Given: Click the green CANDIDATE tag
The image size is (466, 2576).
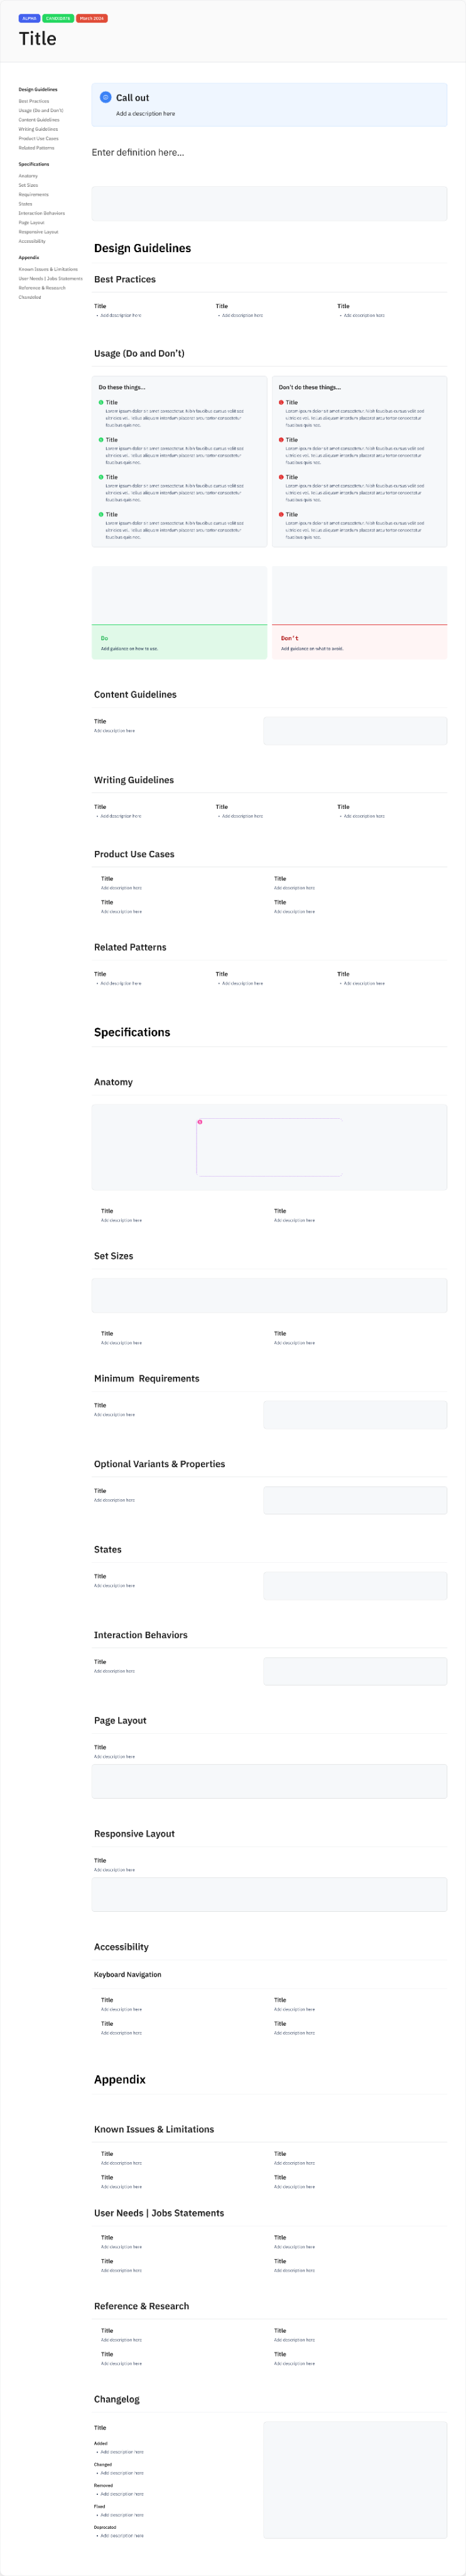Looking at the screenshot, I should point(58,18).
